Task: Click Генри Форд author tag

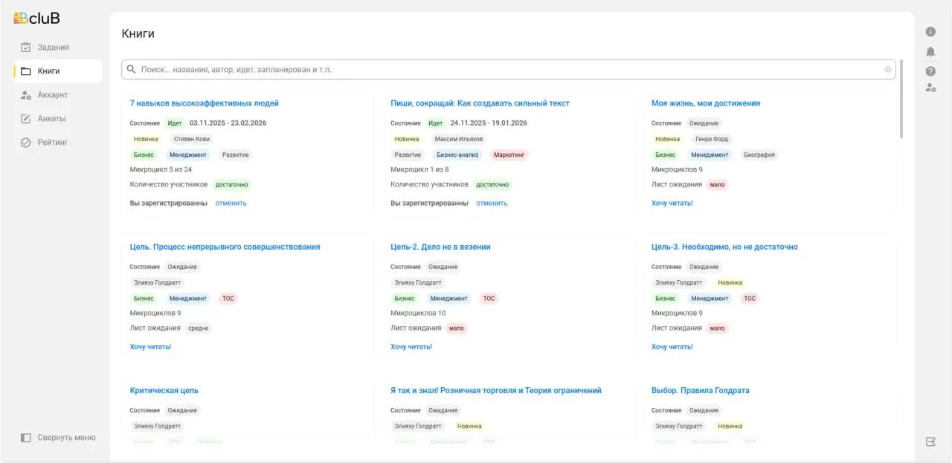Action: pos(712,139)
